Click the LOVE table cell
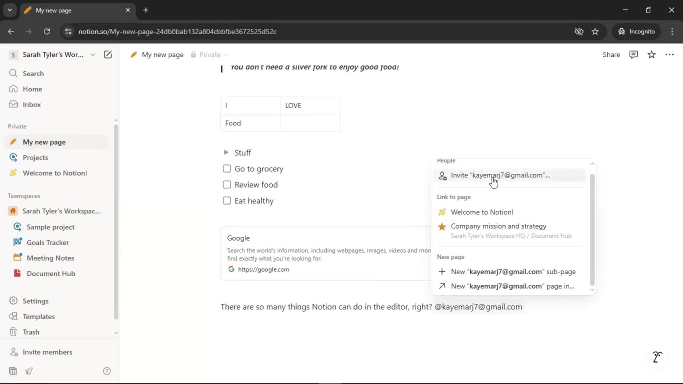683x384 pixels. (x=311, y=106)
